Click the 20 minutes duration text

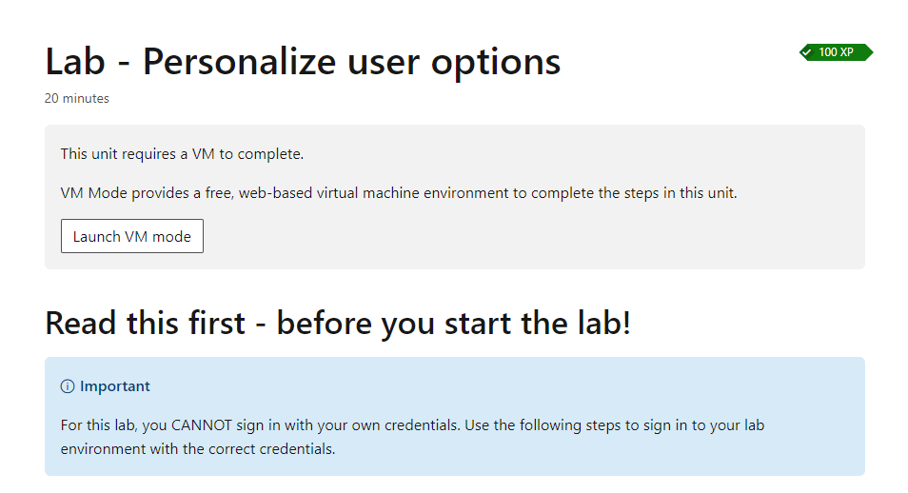coord(77,98)
